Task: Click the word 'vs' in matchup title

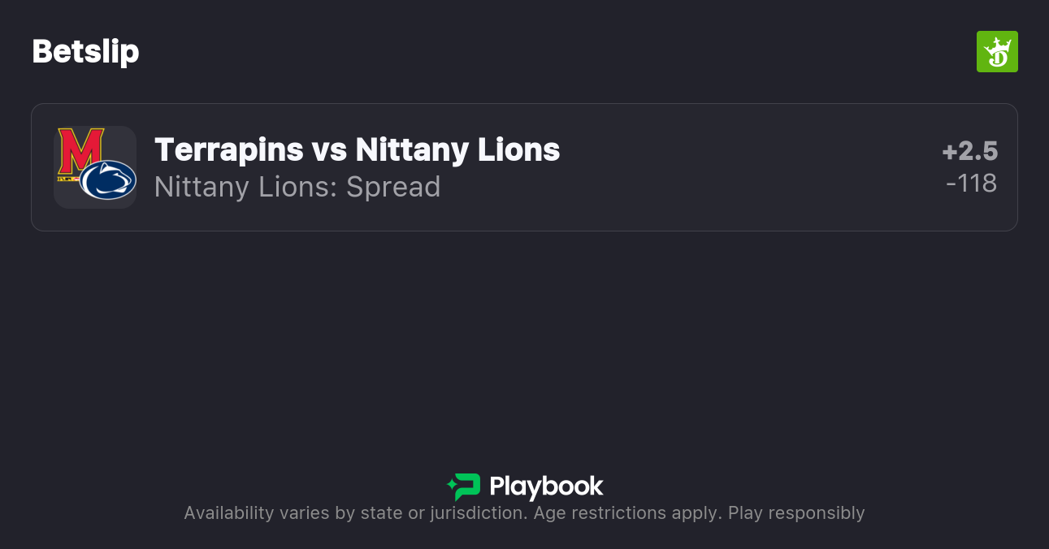Action: pyautogui.click(x=329, y=149)
